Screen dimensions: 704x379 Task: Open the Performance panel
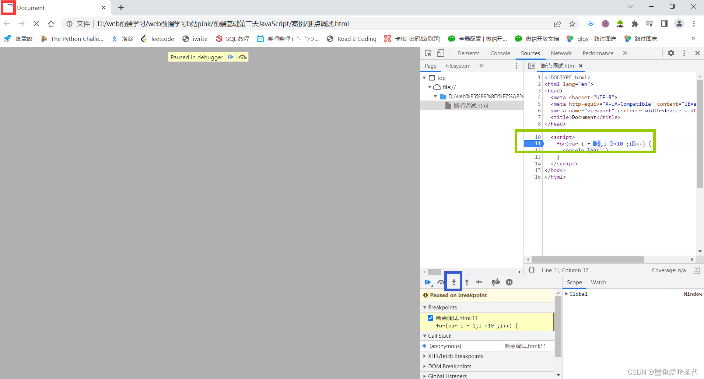pos(598,53)
